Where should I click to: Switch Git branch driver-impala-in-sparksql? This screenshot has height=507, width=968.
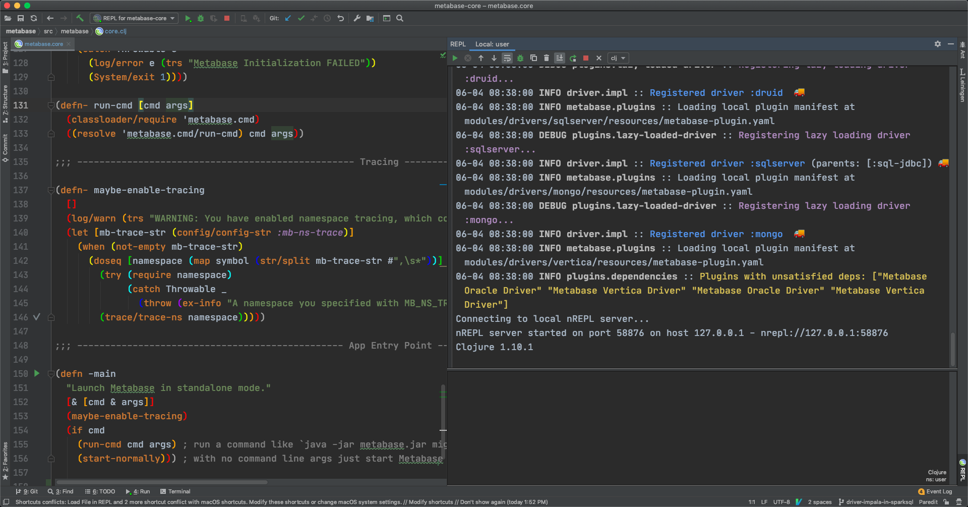[876, 502]
